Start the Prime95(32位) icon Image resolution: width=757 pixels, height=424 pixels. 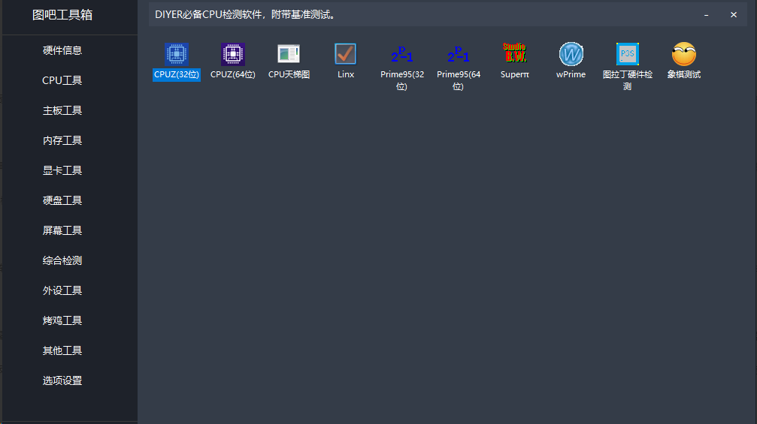(402, 55)
